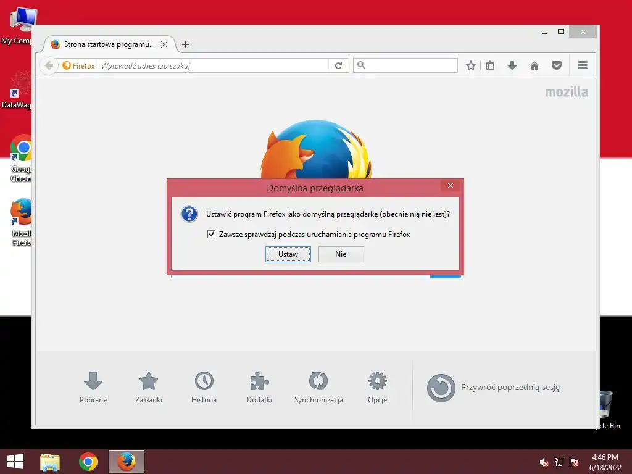This screenshot has height=474, width=632.
Task: Open Google Chrome from the taskbar
Action: 88,462
